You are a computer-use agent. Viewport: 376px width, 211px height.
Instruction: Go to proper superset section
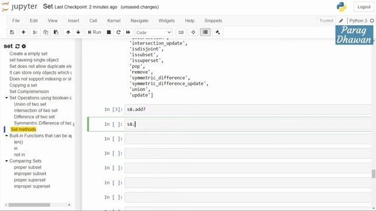click(29, 180)
